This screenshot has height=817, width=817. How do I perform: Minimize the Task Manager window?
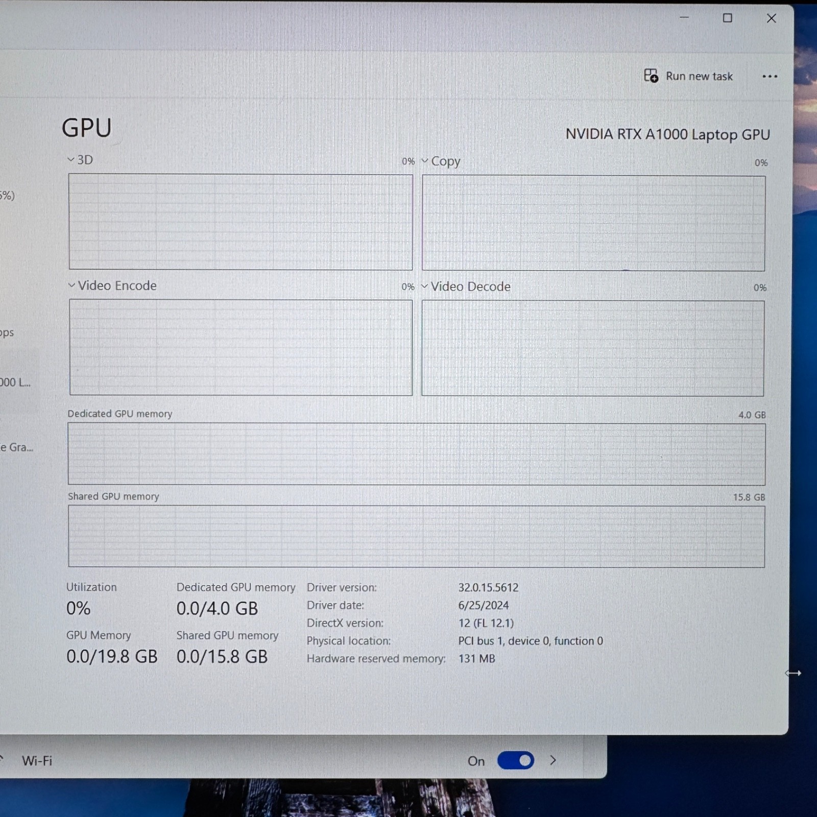[x=684, y=18]
